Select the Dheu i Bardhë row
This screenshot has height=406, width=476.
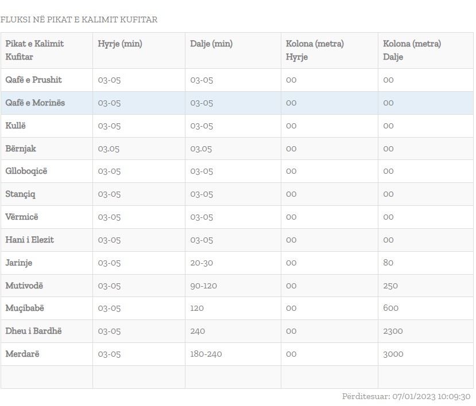click(x=33, y=331)
